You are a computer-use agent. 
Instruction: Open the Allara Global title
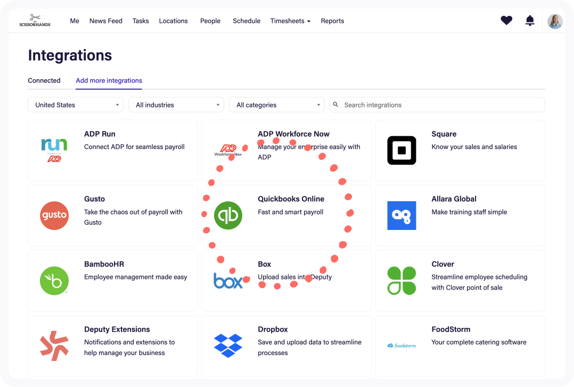454,199
